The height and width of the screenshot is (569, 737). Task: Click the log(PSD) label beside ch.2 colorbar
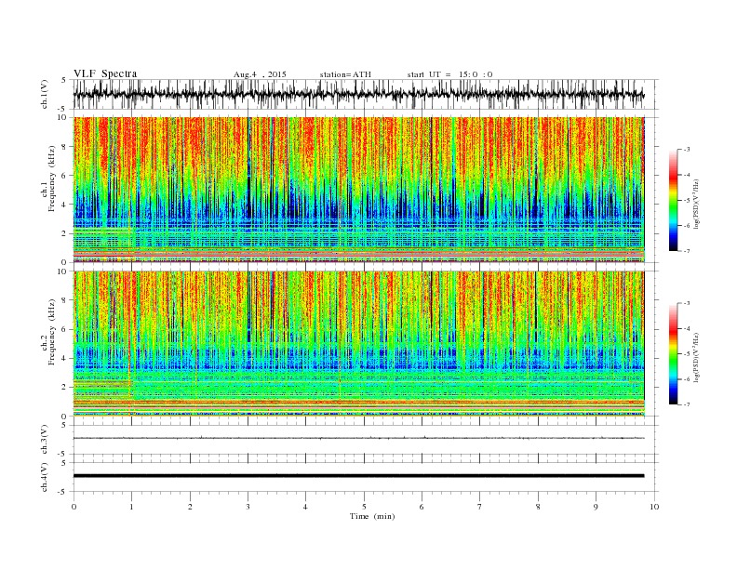pyautogui.click(x=696, y=357)
